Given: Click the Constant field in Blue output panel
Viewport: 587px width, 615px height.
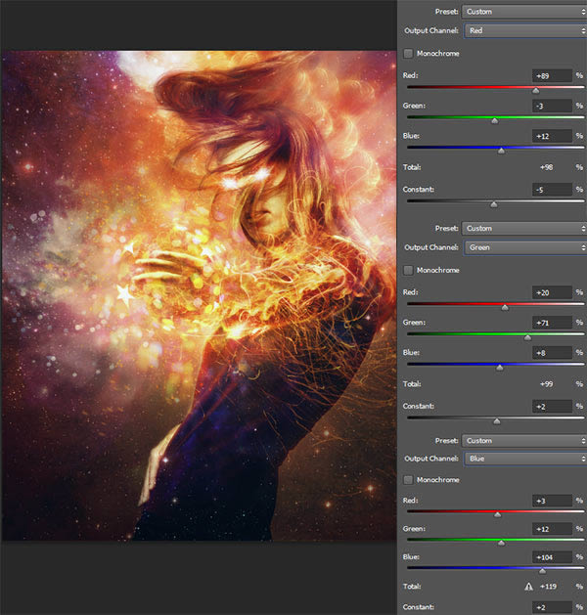Looking at the screenshot, I should [x=552, y=607].
